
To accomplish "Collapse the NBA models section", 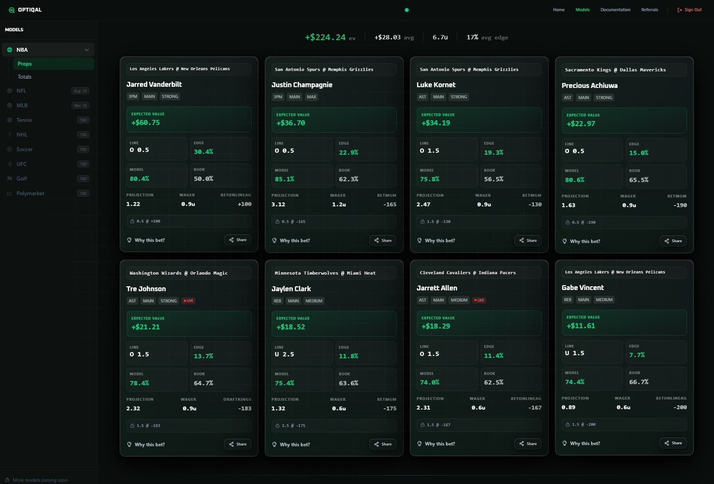I will coord(87,50).
